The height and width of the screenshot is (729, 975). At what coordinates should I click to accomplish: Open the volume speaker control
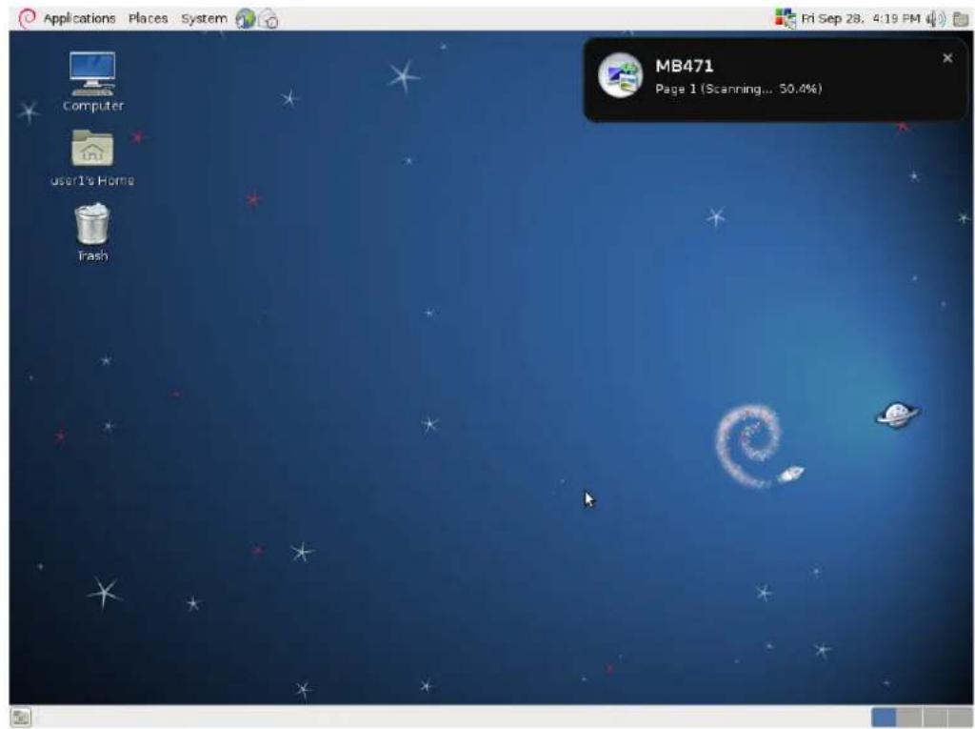point(935,19)
